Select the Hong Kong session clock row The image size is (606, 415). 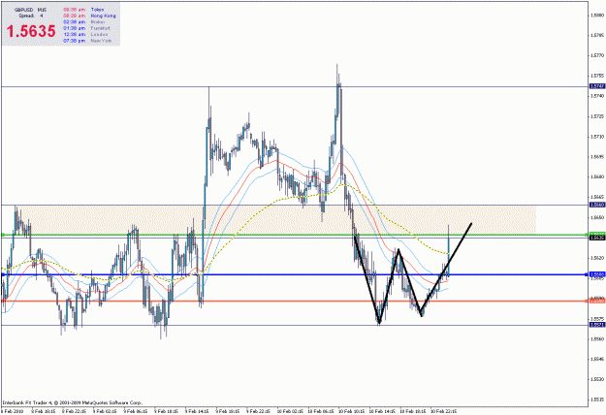point(89,16)
